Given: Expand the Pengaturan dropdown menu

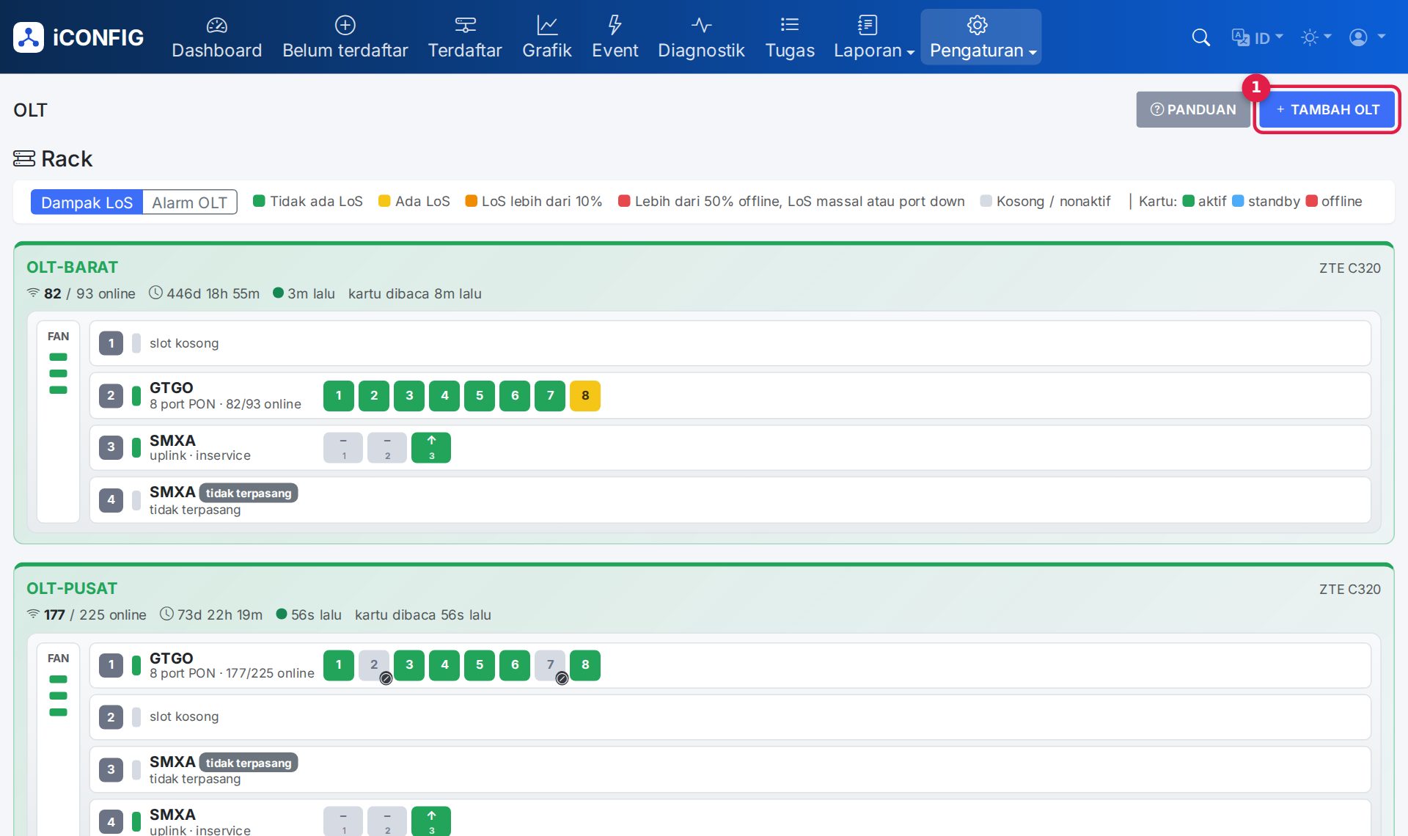Looking at the screenshot, I should [x=981, y=37].
